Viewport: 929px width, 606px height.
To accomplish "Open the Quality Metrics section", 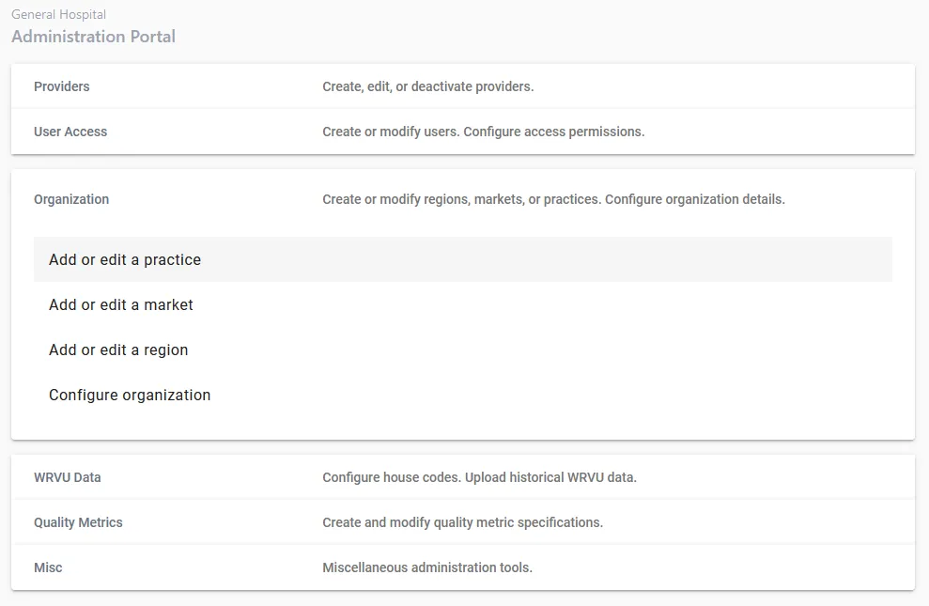I will (78, 522).
